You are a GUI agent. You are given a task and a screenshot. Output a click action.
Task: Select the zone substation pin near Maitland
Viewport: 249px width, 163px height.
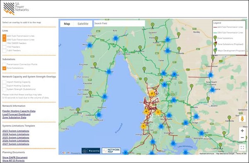point(95,65)
